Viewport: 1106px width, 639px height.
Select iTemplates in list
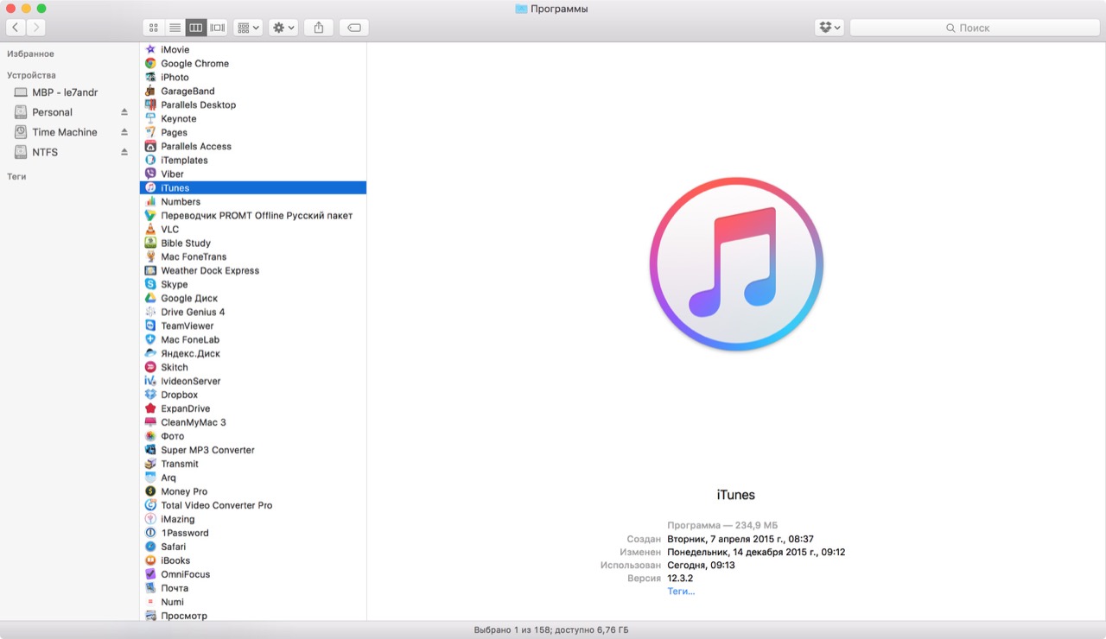253,160
